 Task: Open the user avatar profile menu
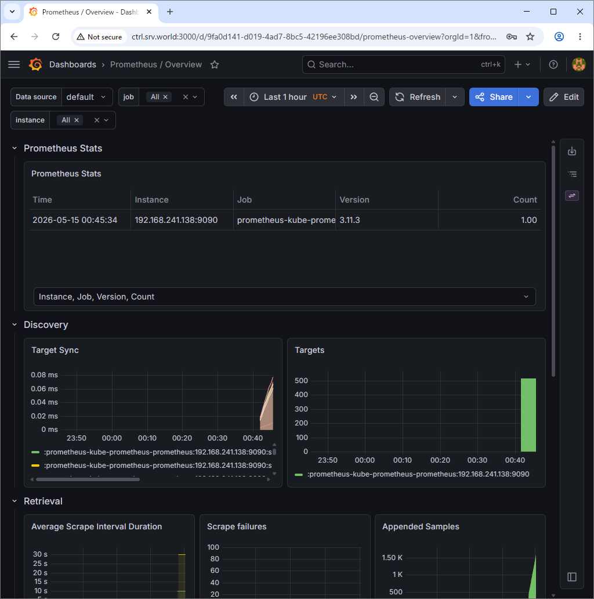coord(579,64)
